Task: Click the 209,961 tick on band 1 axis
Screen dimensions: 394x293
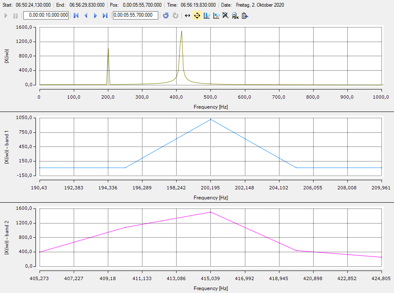Action: click(x=381, y=188)
